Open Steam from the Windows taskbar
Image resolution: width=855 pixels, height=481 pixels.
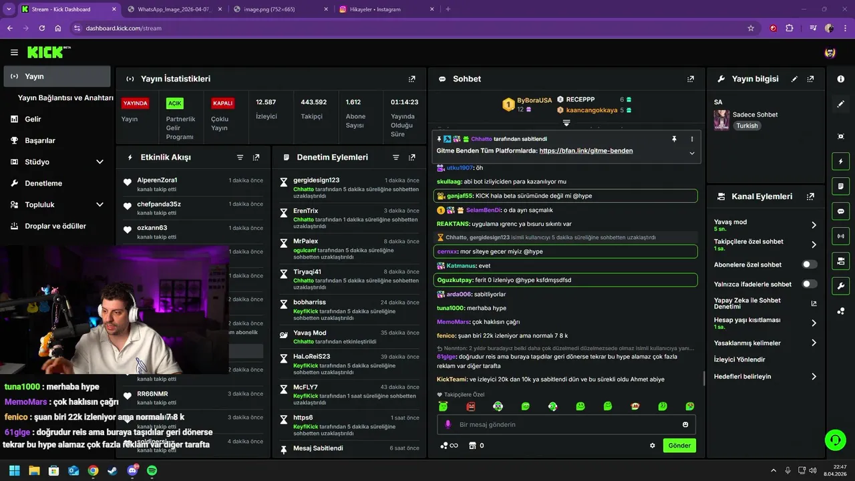[x=112, y=470]
